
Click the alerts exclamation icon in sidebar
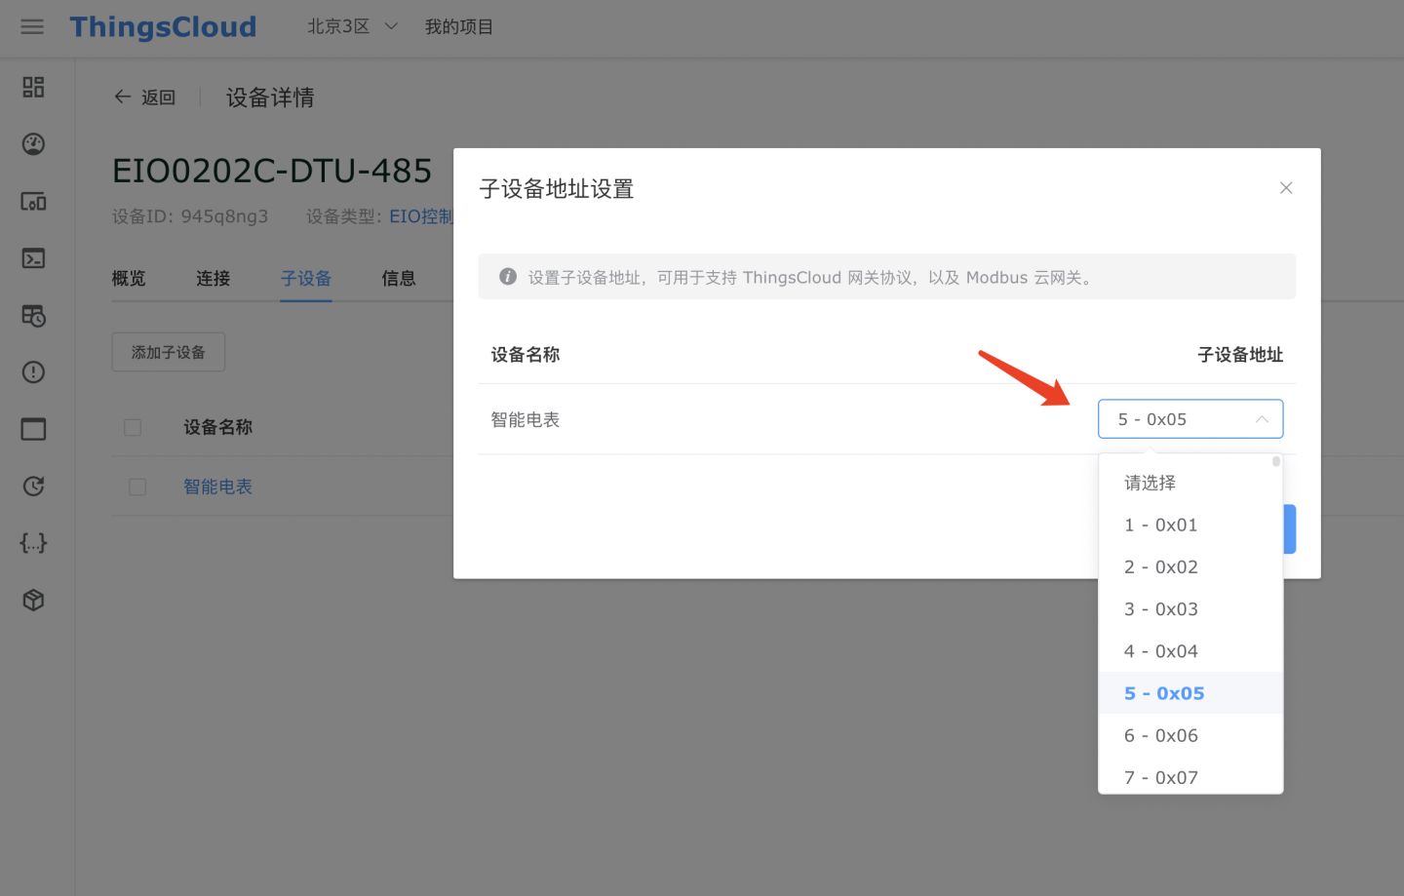(x=32, y=371)
